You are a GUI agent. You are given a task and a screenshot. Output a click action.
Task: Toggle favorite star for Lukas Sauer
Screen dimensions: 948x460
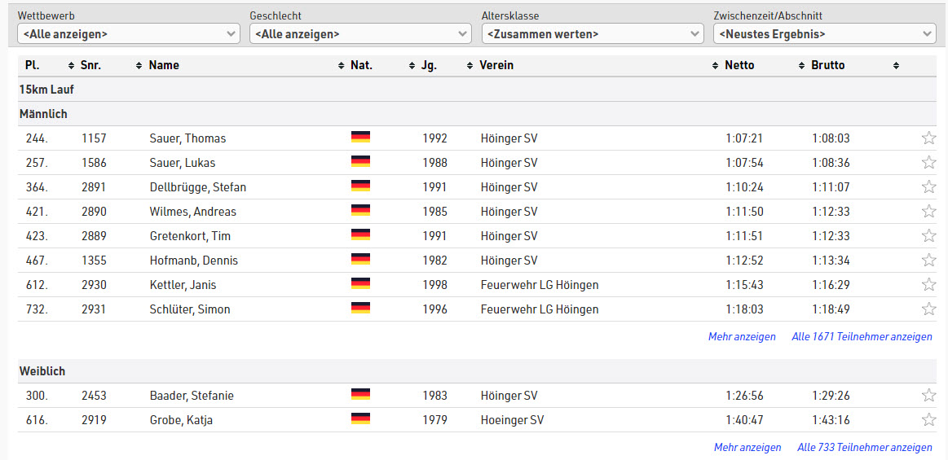coord(928,163)
